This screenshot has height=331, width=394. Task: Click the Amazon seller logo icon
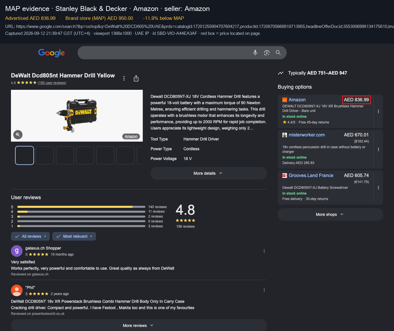(285, 100)
